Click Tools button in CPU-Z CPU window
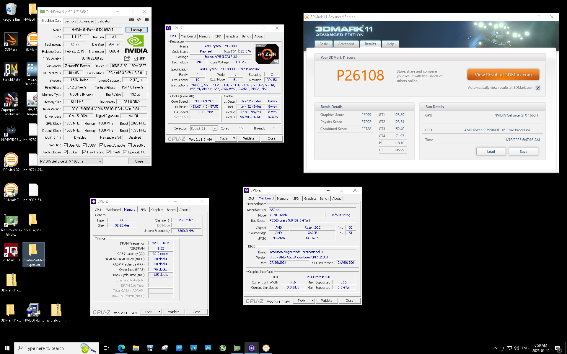Screen dimensions: 567x354 [x=224, y=138]
